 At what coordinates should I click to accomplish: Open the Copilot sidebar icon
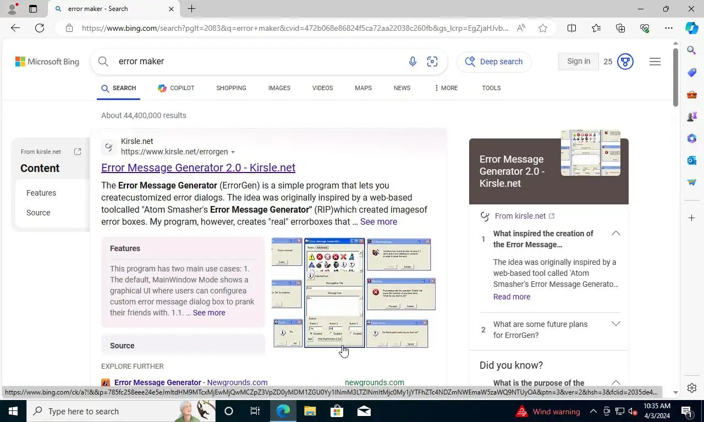(x=692, y=28)
